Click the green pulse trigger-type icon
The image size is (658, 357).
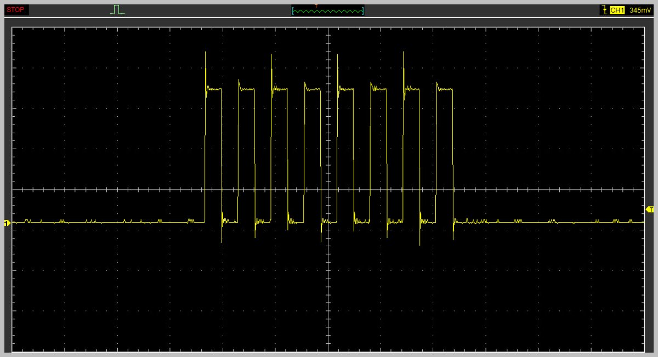(x=117, y=10)
